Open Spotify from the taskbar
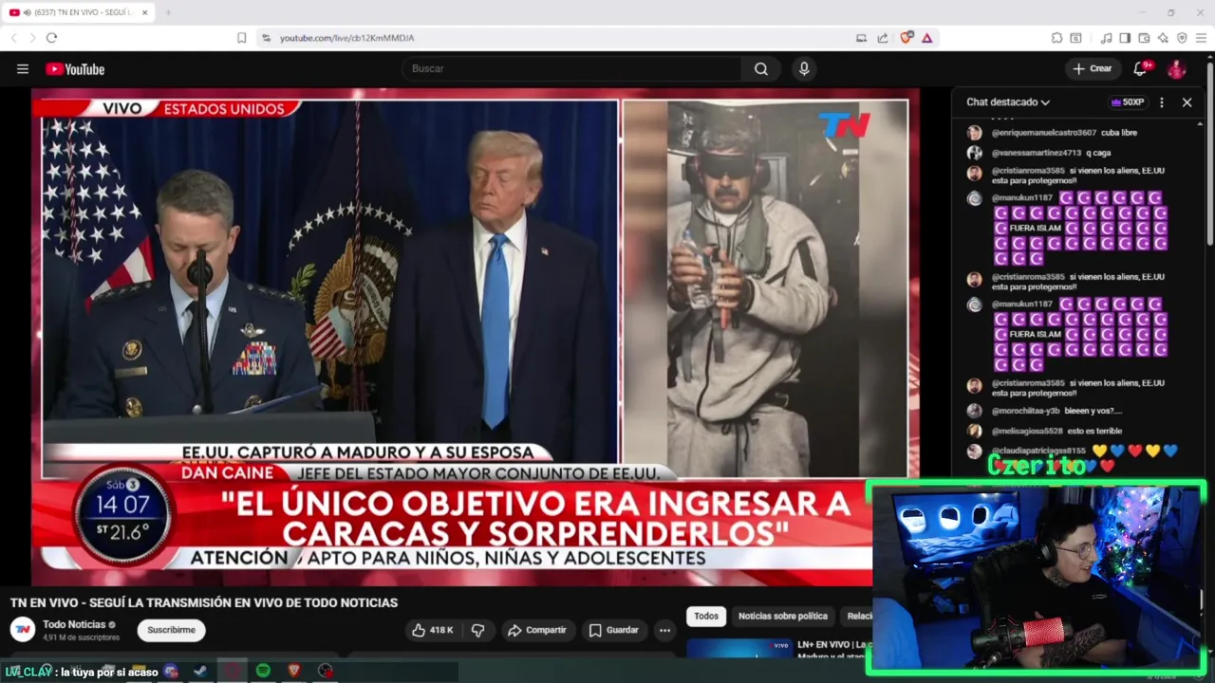 [263, 671]
